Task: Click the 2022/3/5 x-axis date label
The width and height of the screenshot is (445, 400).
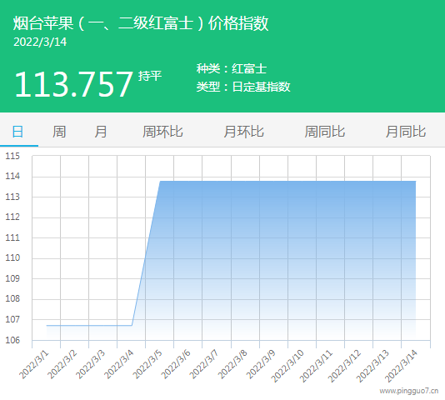Action: (x=147, y=364)
